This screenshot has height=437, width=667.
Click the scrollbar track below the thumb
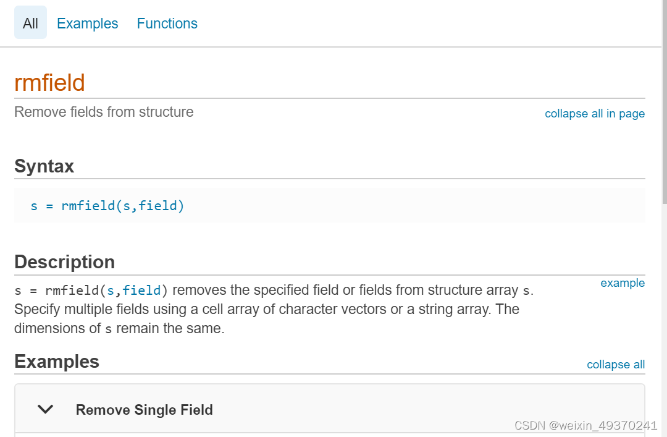[x=664, y=309]
